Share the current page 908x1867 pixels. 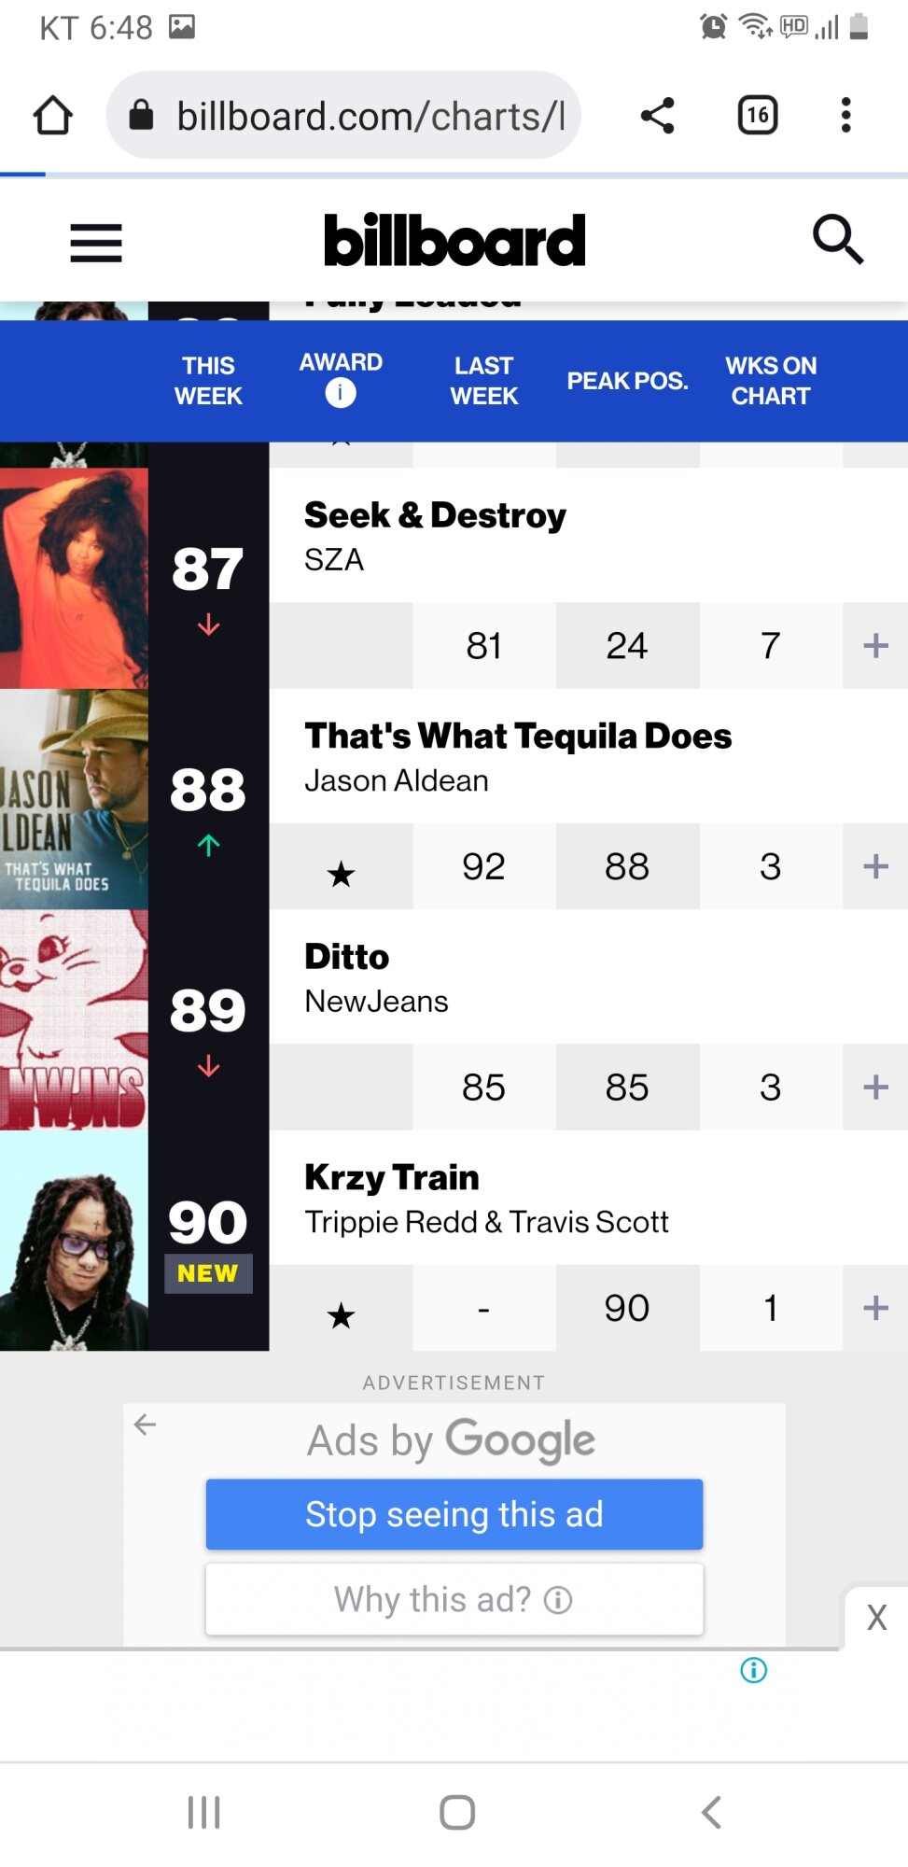(x=658, y=116)
